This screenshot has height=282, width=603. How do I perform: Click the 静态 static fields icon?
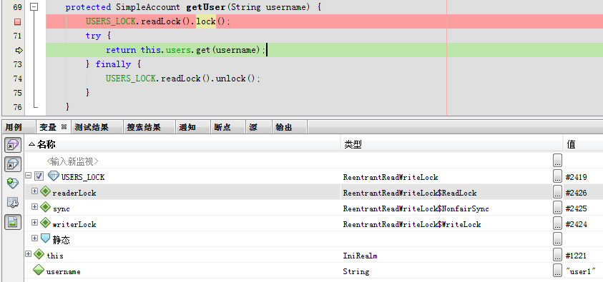(45, 238)
